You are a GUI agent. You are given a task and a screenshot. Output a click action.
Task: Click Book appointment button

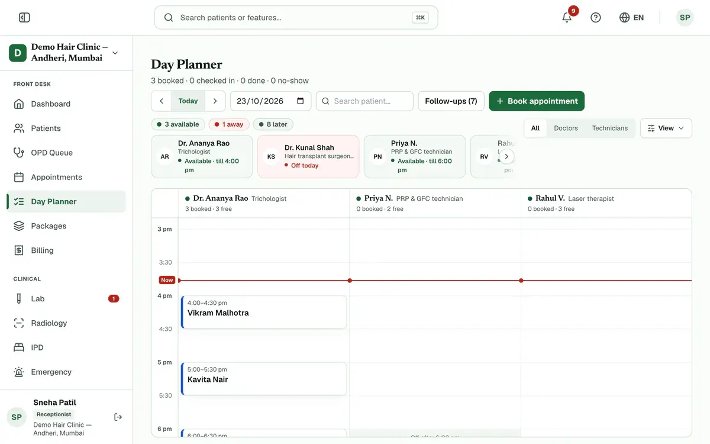(x=537, y=101)
